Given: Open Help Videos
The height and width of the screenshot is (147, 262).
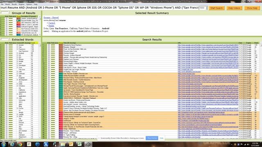Looking at the screenshot, I should tap(234, 8).
